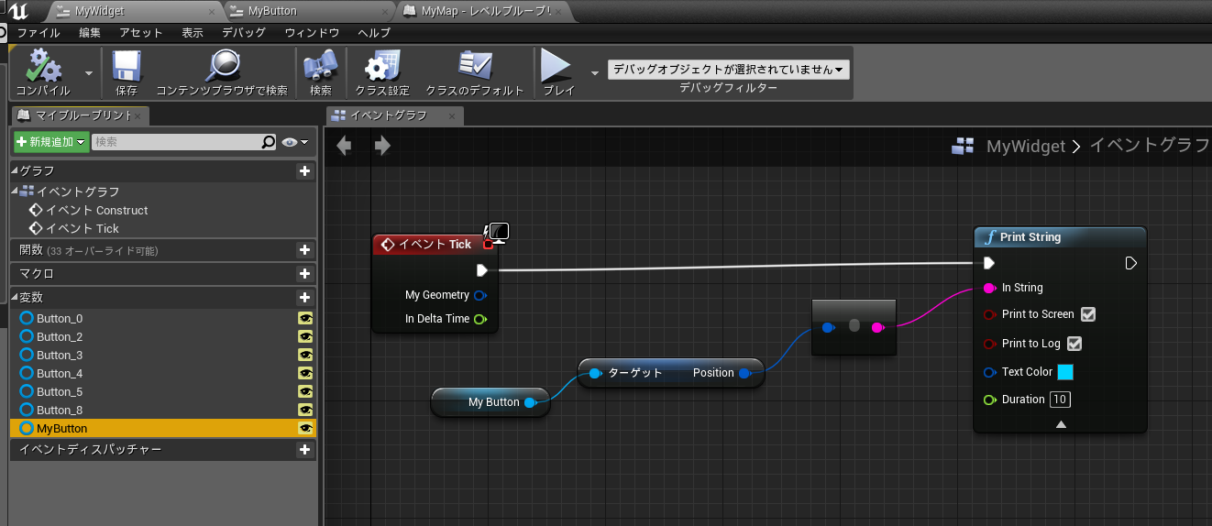This screenshot has width=1212, height=526.
Task: Open the eye view options dropdown
Action: [295, 142]
